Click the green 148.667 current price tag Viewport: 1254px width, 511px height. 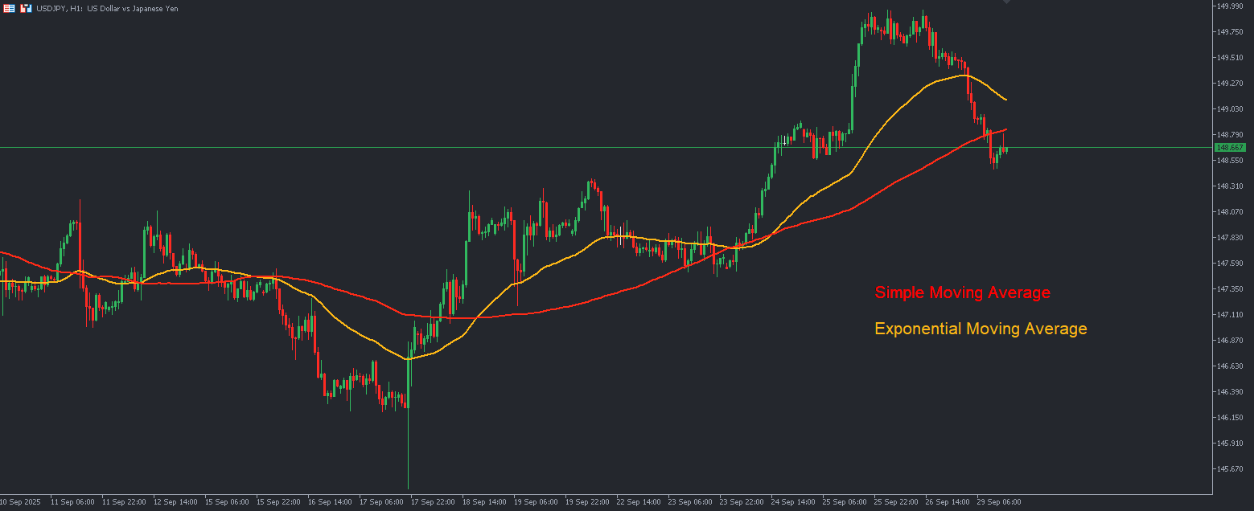(1230, 148)
